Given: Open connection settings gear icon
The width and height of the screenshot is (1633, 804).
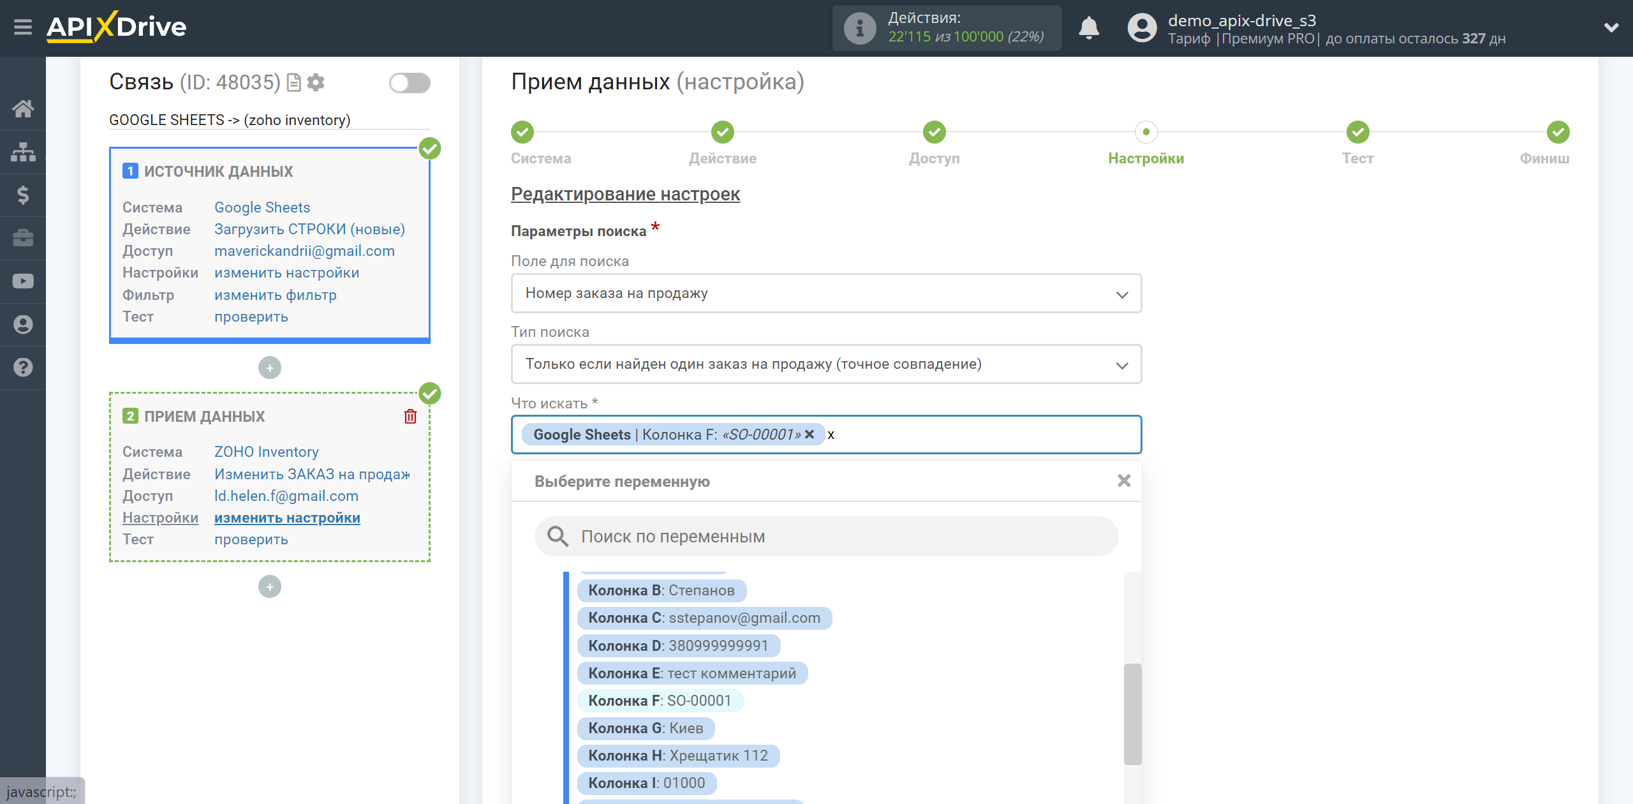Looking at the screenshot, I should point(316,82).
